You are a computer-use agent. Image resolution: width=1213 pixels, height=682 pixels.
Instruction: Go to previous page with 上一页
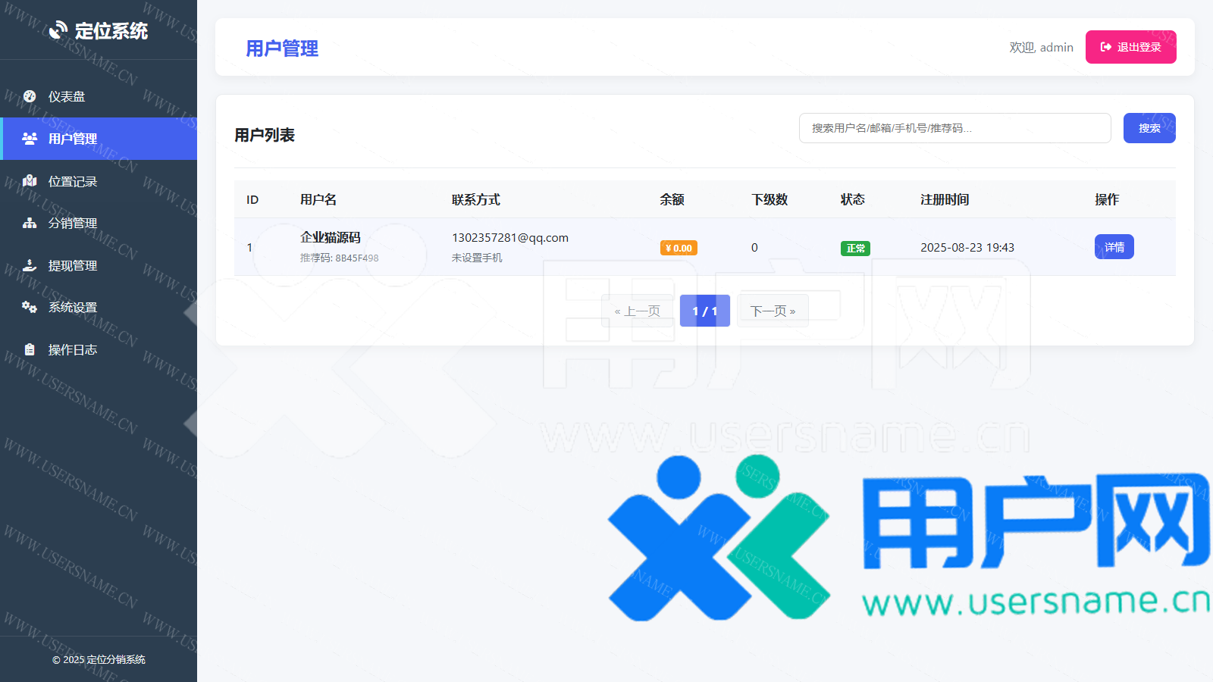637,311
